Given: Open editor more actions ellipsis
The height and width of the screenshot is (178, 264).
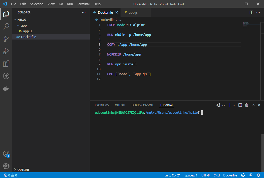Looking at the screenshot, I should coord(258,12).
